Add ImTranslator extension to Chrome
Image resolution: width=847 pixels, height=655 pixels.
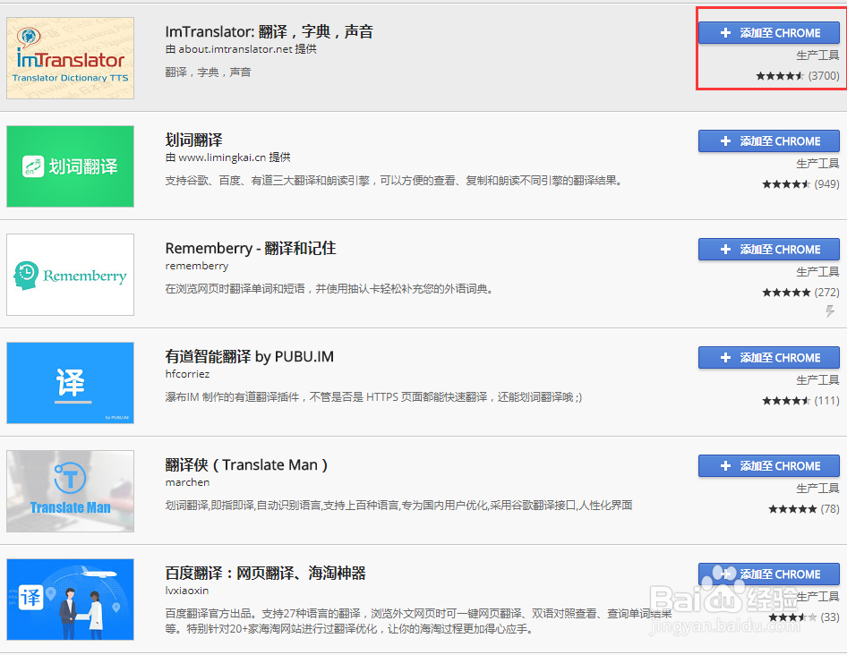769,33
